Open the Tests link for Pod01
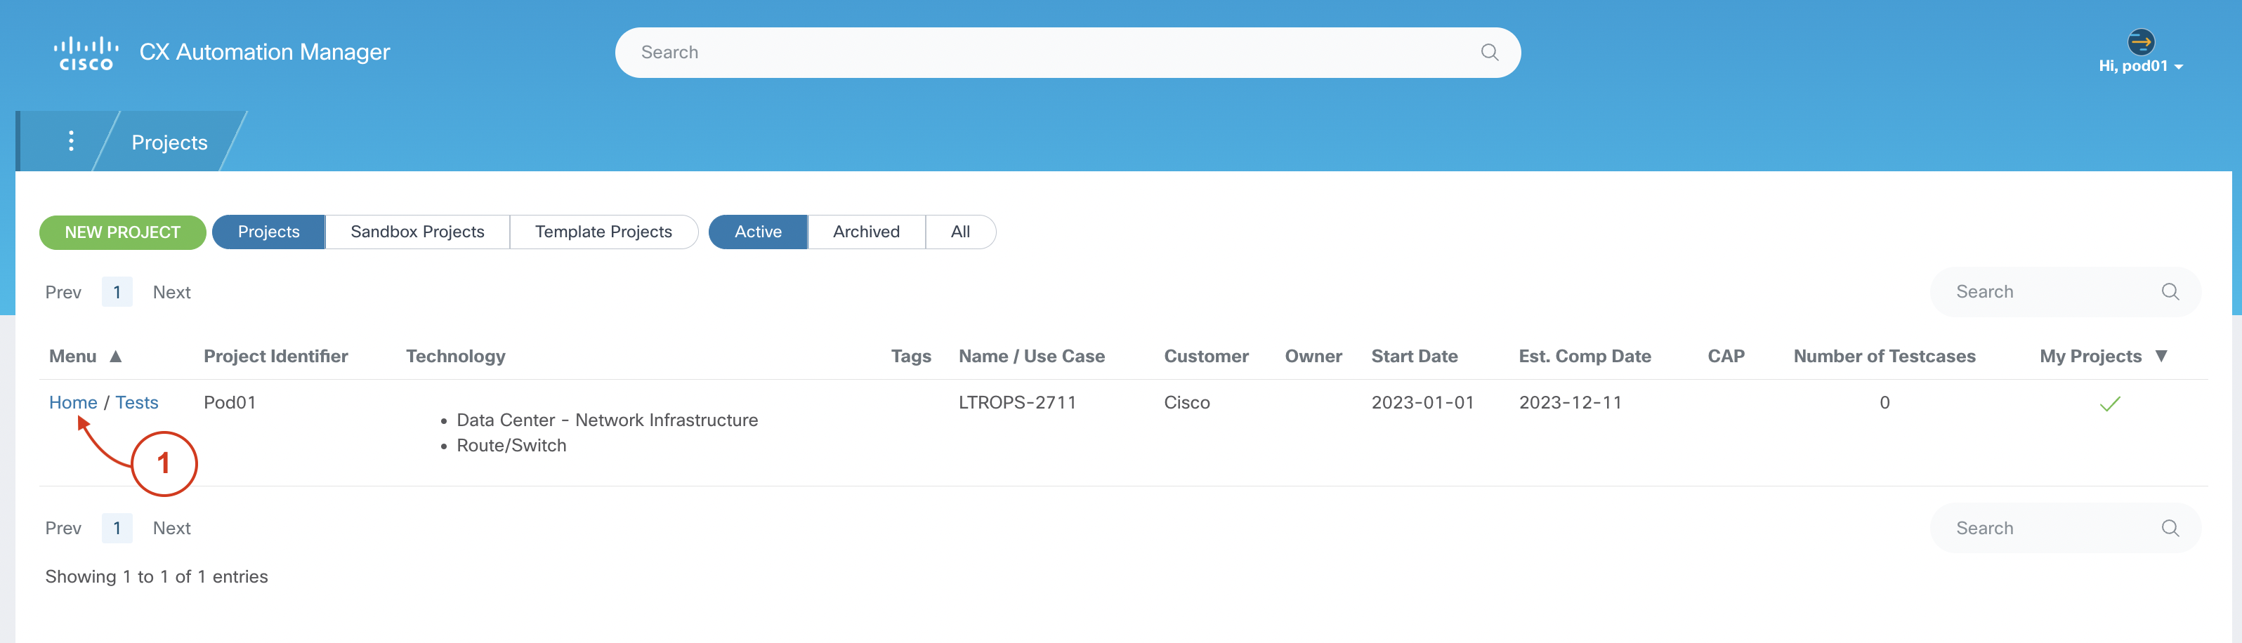 point(137,402)
